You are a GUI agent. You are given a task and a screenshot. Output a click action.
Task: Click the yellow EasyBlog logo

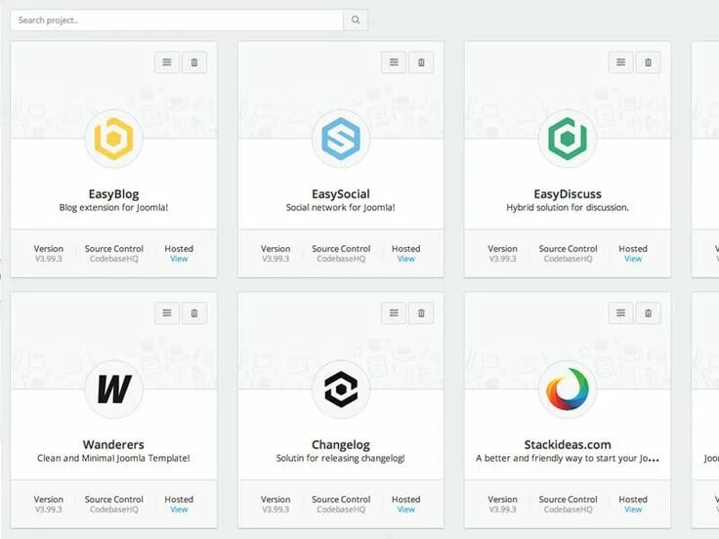(x=113, y=139)
